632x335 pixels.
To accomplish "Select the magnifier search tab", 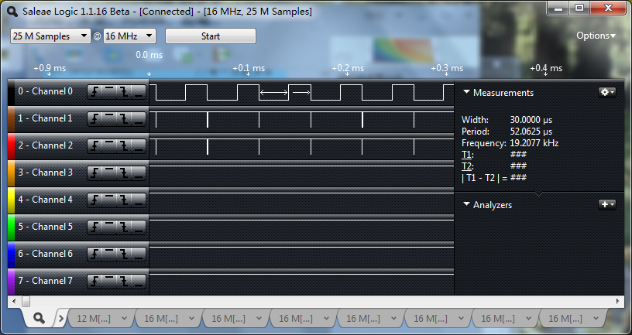I will pos(39,318).
